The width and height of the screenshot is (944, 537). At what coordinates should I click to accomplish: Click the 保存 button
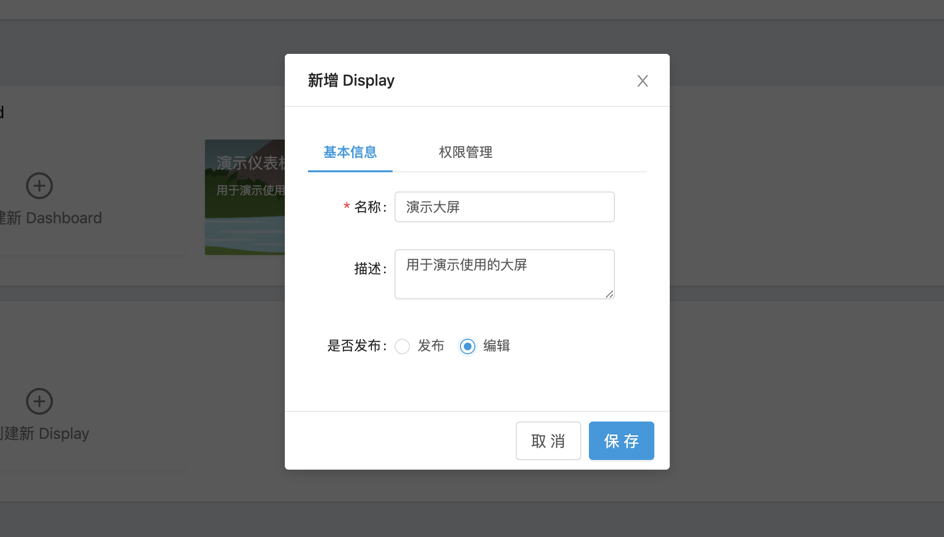(x=621, y=441)
